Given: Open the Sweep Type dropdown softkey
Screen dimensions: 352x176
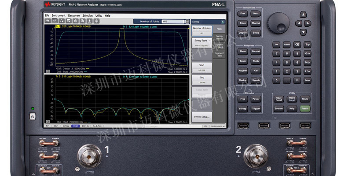Looking at the screenshot, I should click(x=202, y=43).
